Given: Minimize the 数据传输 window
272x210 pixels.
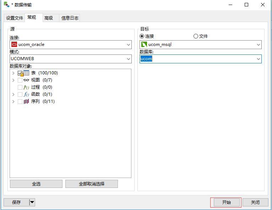Looking at the screenshot, I should (x=230, y=5).
